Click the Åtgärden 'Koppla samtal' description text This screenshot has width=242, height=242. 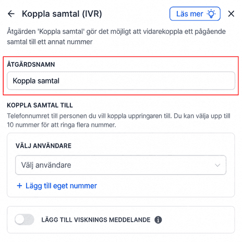[116, 37]
